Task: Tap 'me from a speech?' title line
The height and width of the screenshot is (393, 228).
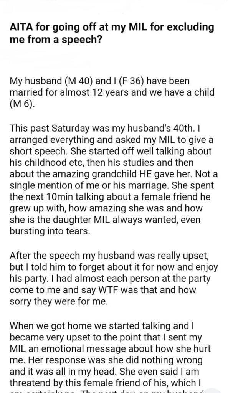Action: coord(56,40)
